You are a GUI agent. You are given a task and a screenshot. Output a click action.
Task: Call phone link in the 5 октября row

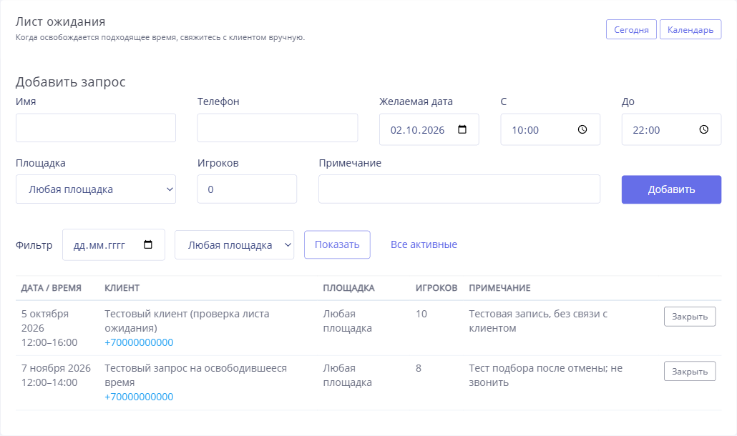[x=139, y=342]
